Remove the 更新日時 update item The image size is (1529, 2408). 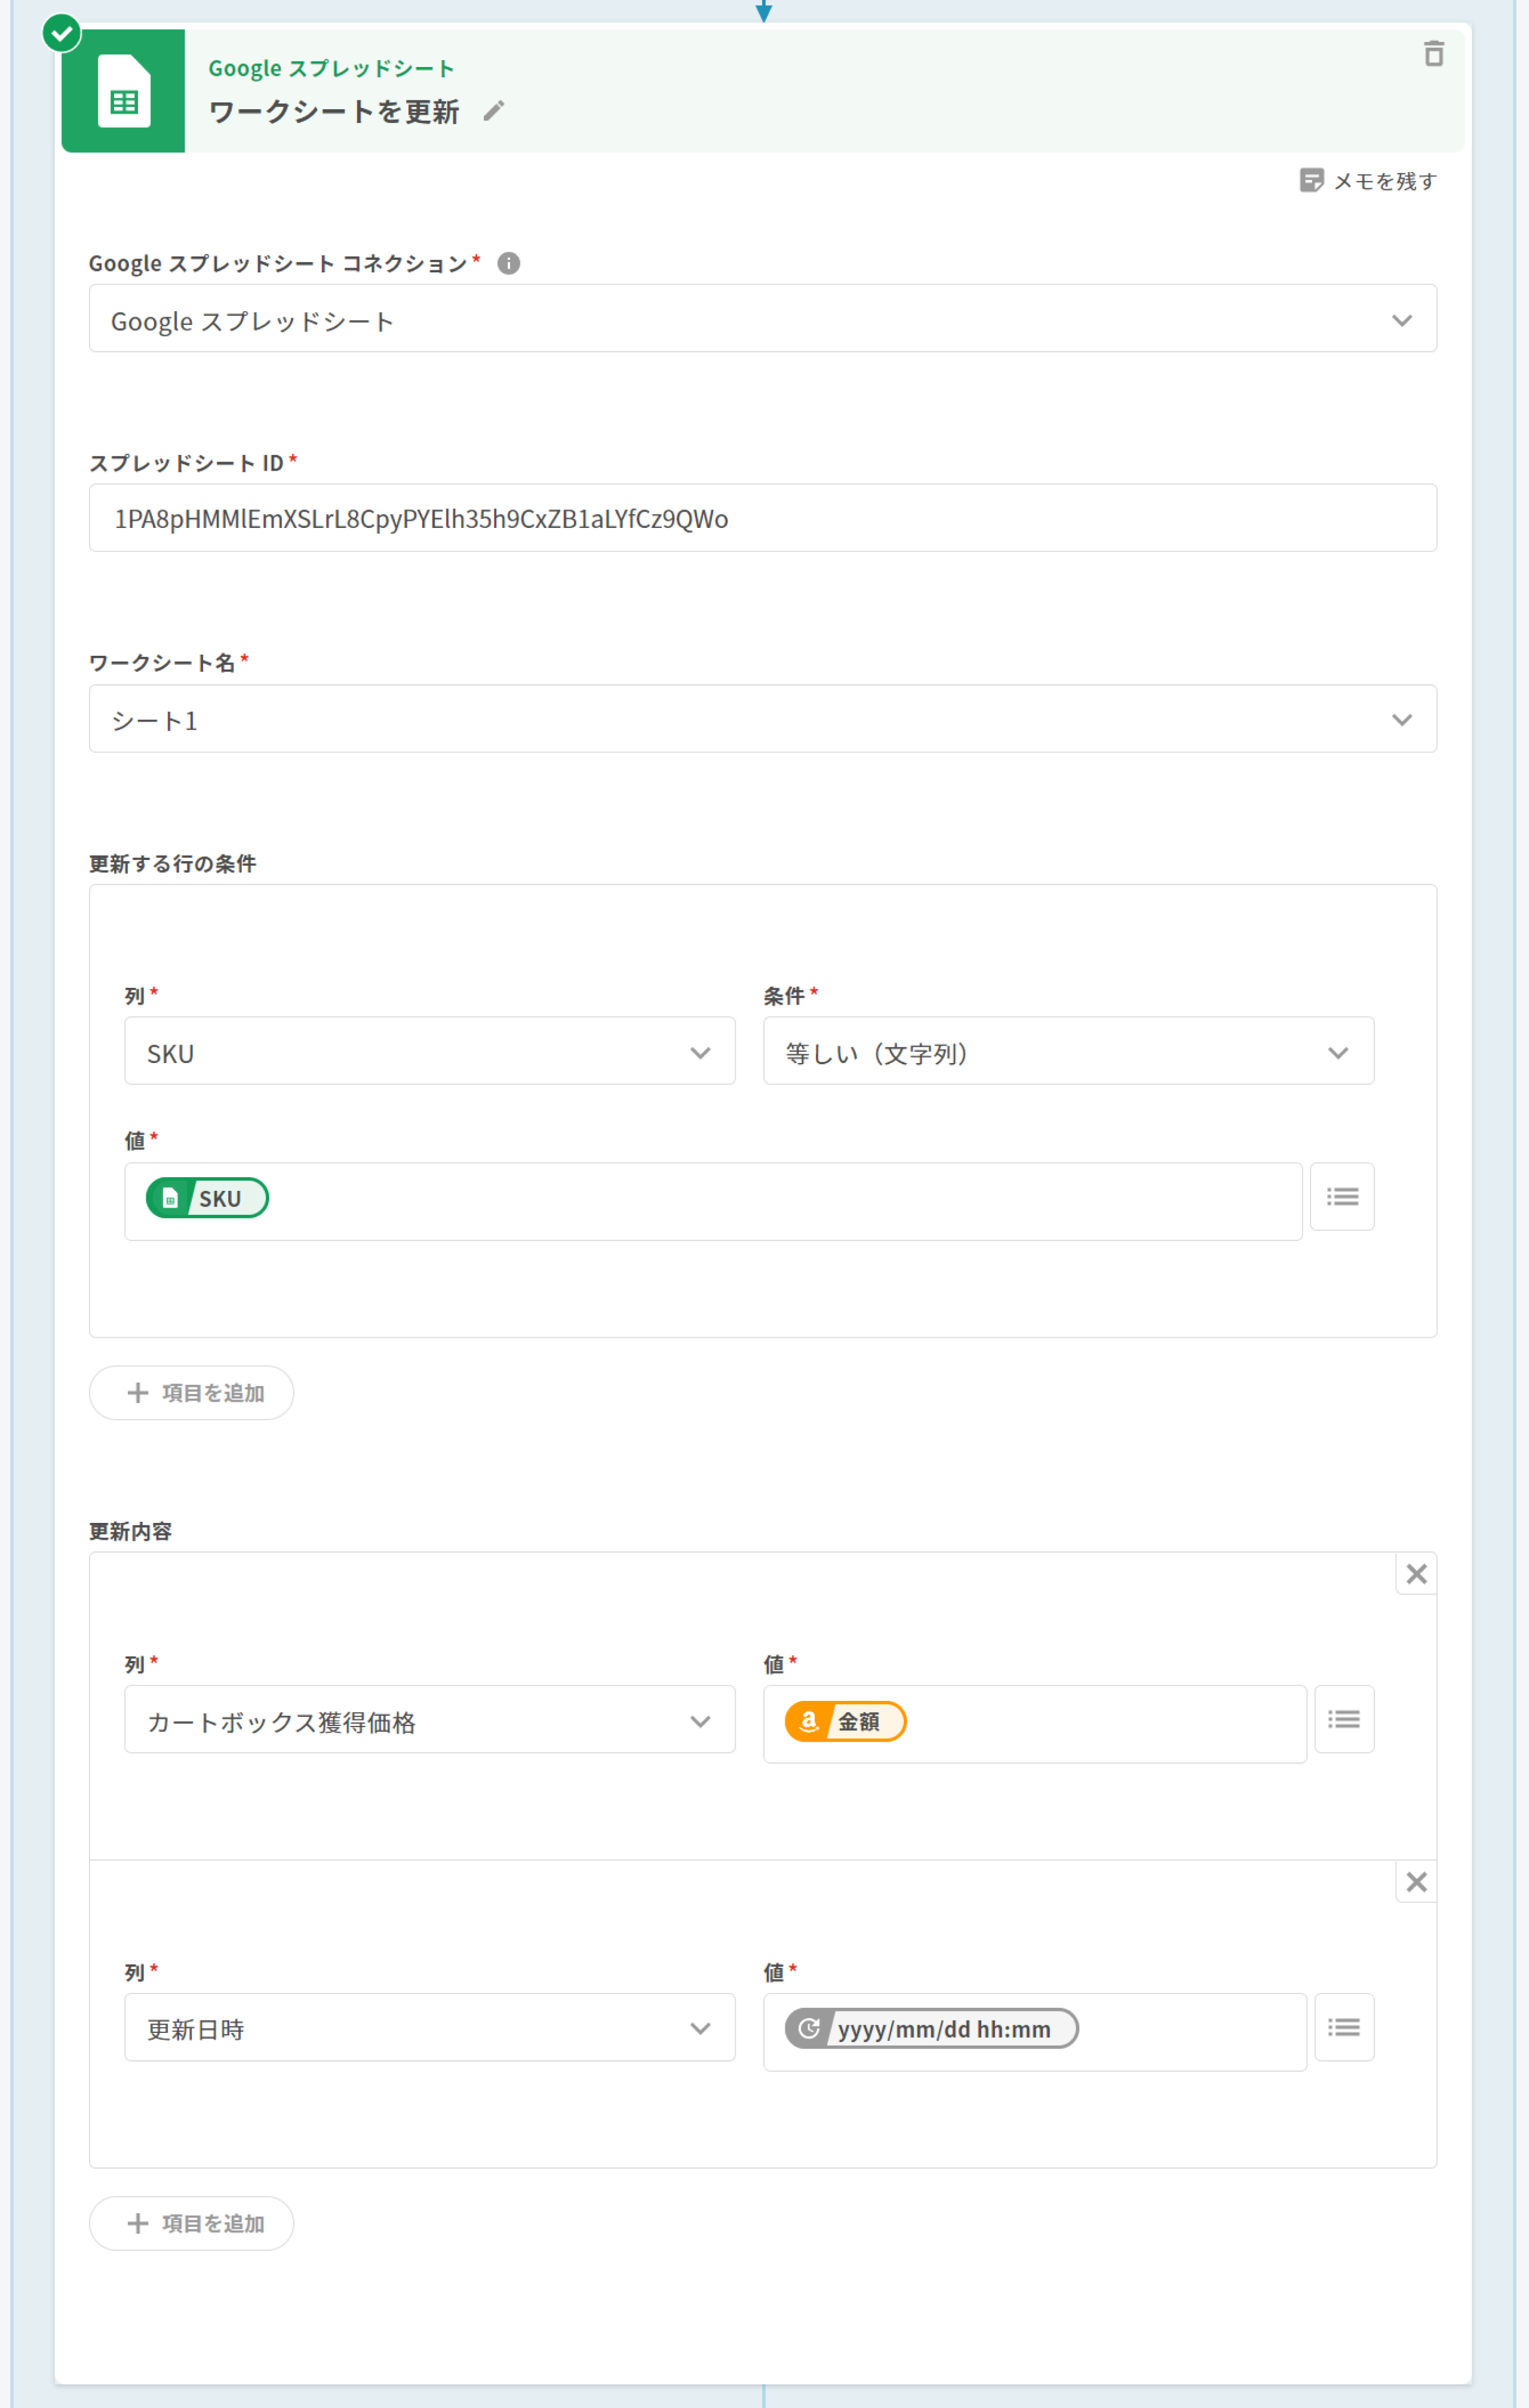click(x=1416, y=1882)
